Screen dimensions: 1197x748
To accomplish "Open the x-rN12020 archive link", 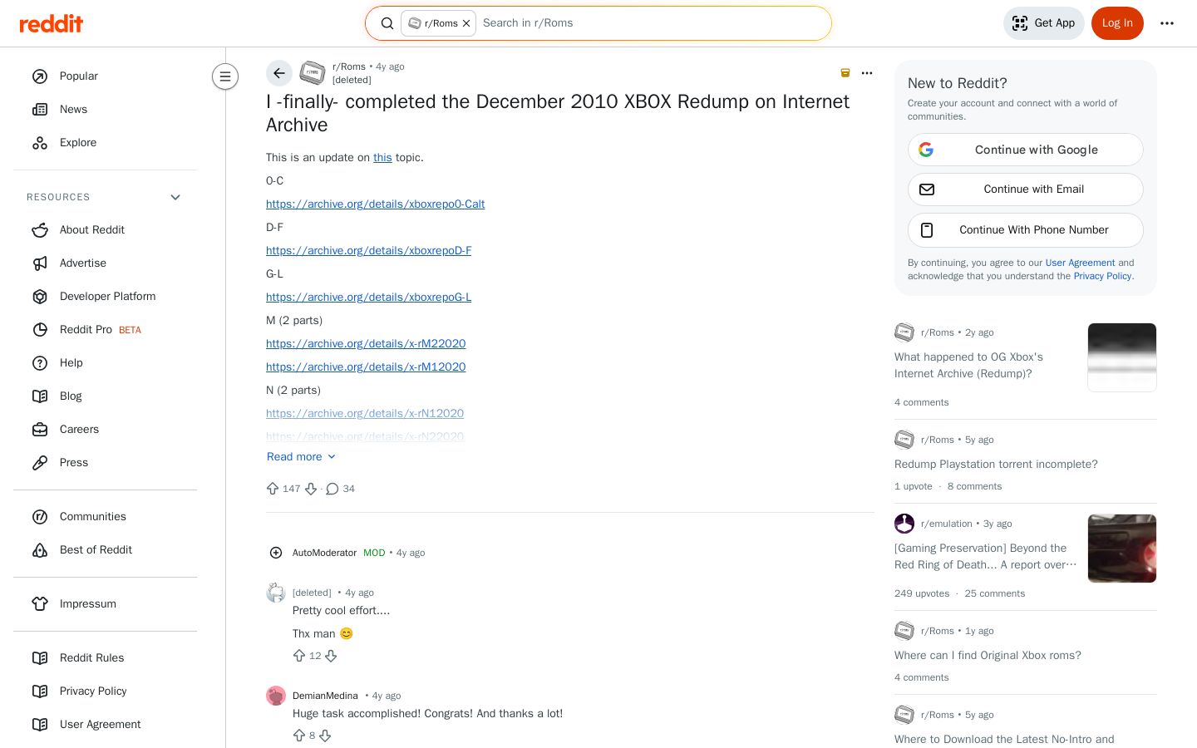I will pos(365,414).
